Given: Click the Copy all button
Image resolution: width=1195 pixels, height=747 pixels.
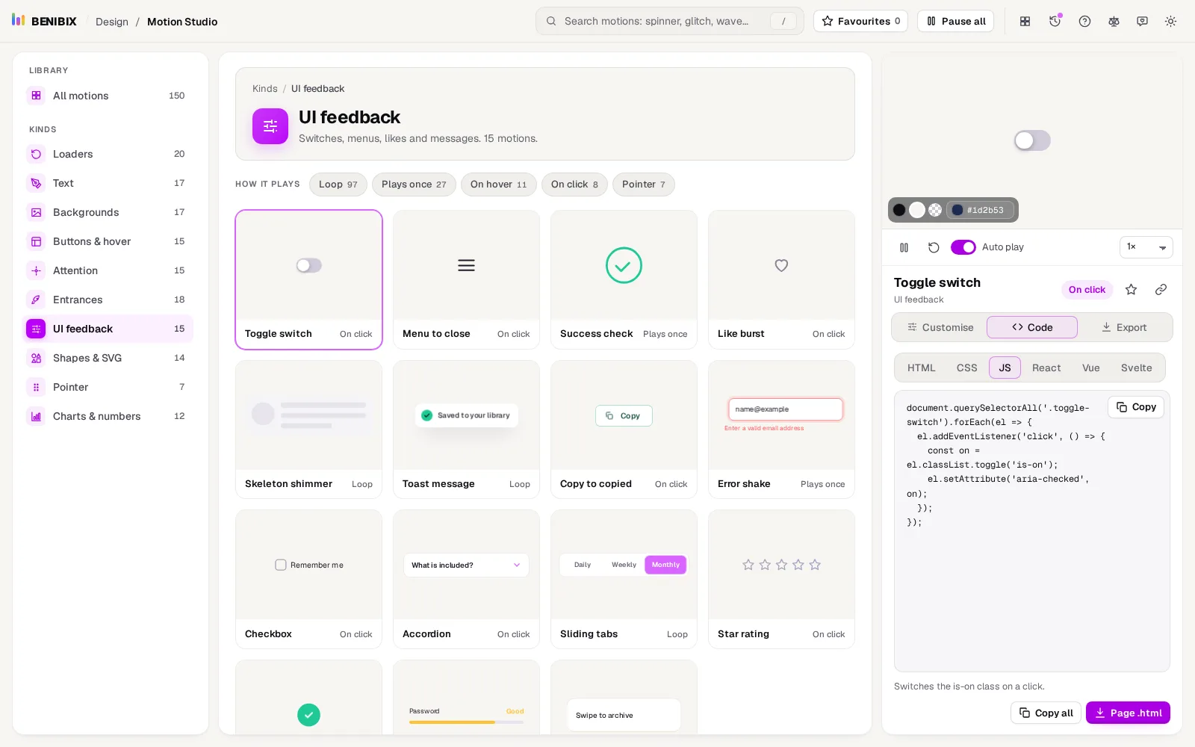Looking at the screenshot, I should tap(1046, 713).
